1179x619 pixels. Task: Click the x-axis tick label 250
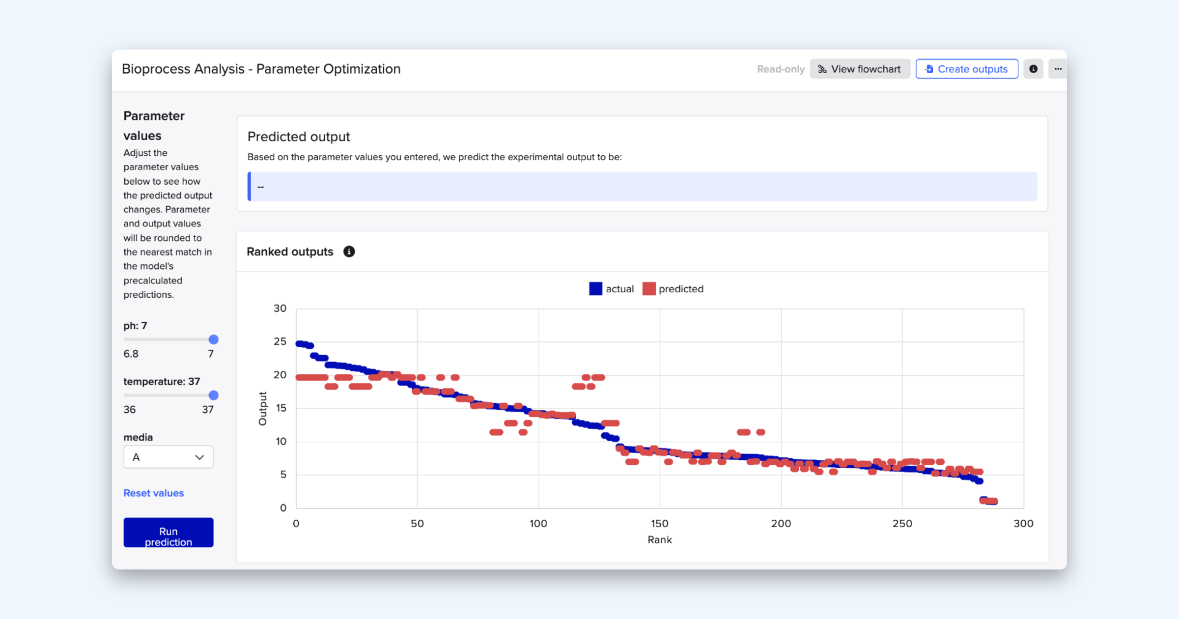point(902,524)
